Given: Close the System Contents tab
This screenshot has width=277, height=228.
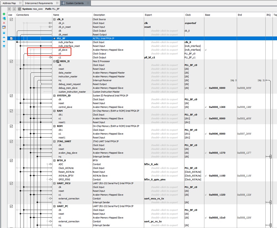Looking at the screenshot, I should (88, 3).
